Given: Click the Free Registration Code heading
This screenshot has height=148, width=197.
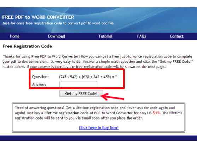Looking at the screenshot, I should pos(27,46).
